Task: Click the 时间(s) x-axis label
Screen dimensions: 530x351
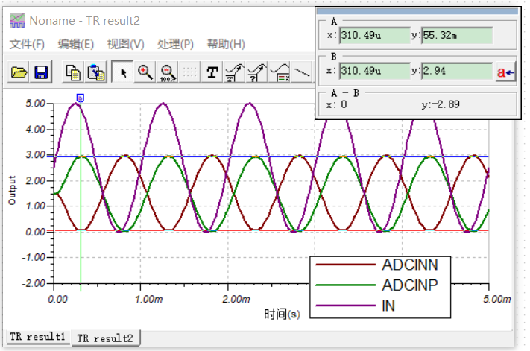Action: click(283, 314)
